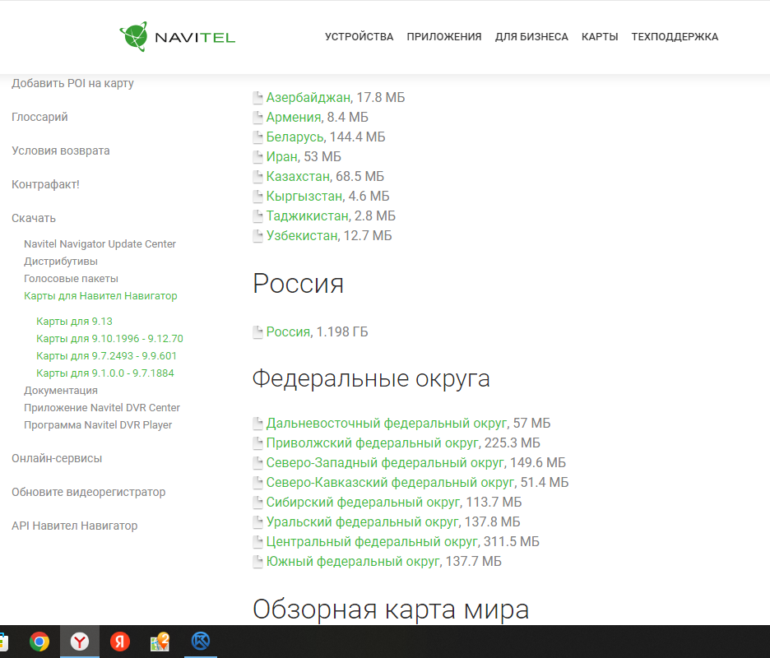Download Центральный федеральный округ map

point(371,542)
